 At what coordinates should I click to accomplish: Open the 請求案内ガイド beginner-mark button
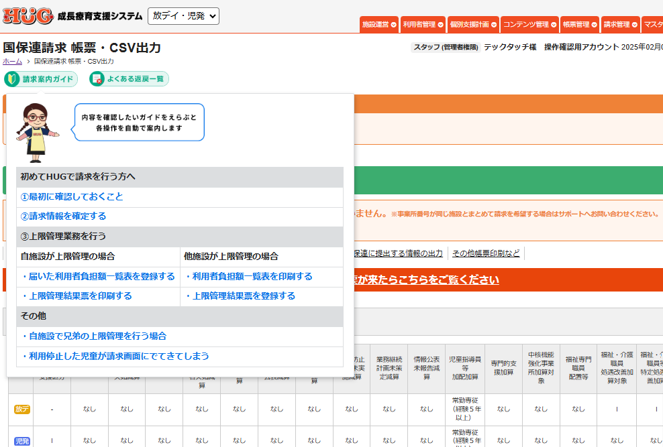41,79
